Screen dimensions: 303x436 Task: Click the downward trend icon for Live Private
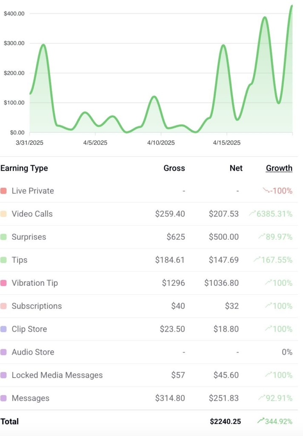click(x=266, y=191)
